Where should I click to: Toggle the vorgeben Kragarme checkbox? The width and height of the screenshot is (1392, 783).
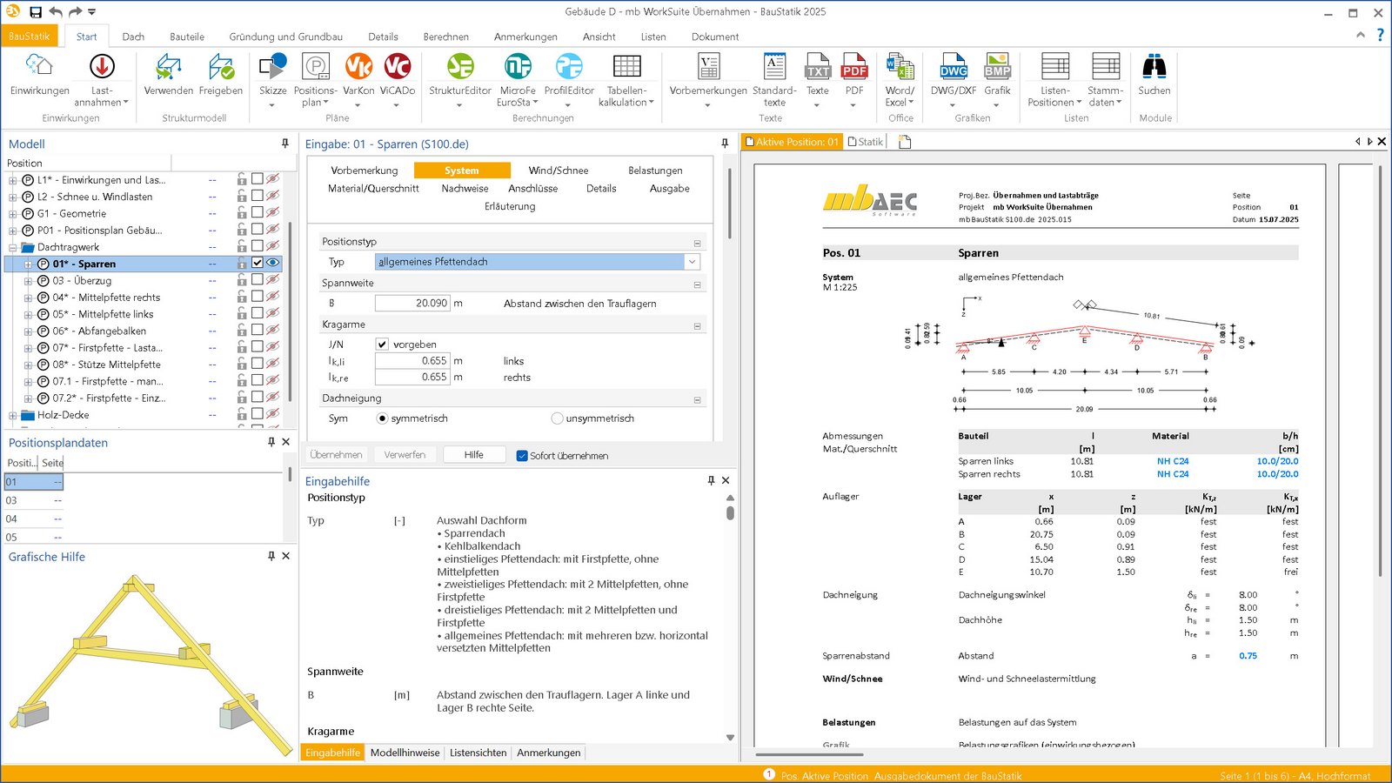click(x=382, y=345)
